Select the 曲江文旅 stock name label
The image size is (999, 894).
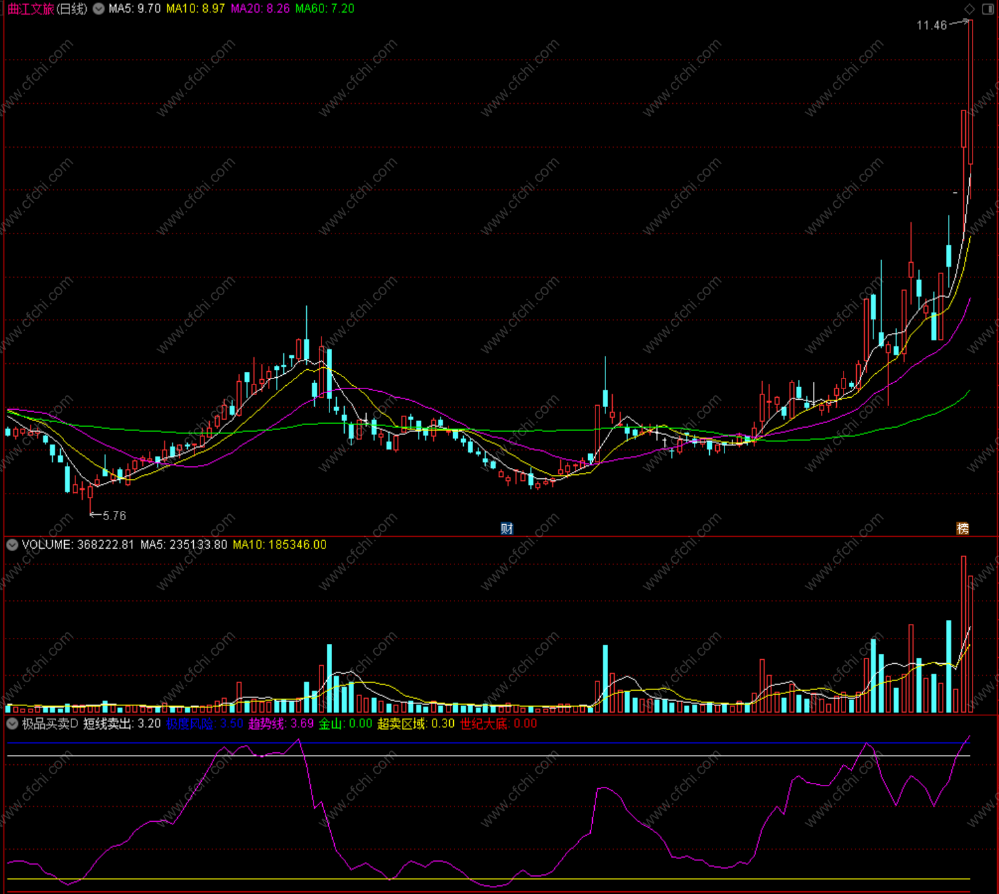30,9
